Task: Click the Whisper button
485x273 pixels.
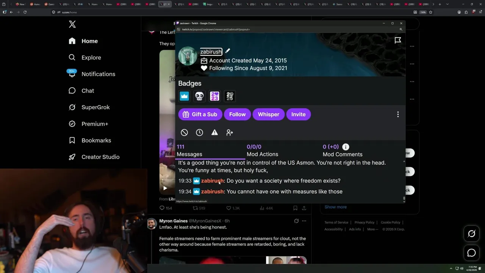Action: click(269, 115)
